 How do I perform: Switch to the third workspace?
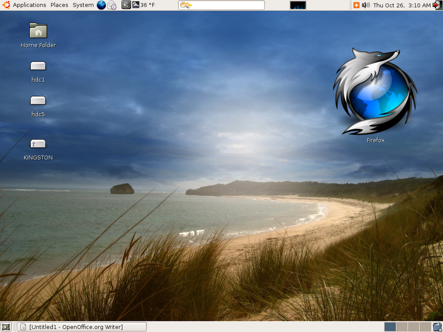[413, 327]
